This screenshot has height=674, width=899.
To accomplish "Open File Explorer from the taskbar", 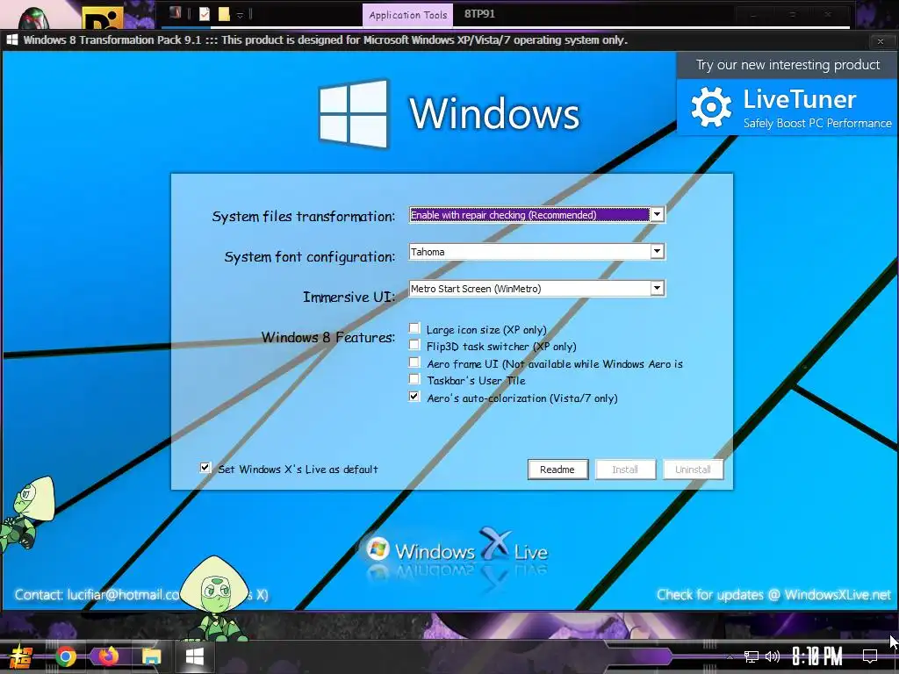I will [x=151, y=656].
